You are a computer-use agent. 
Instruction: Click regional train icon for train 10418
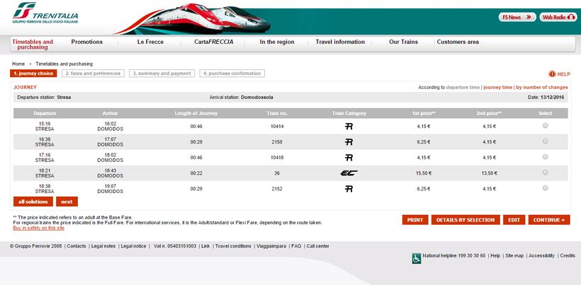(349, 158)
